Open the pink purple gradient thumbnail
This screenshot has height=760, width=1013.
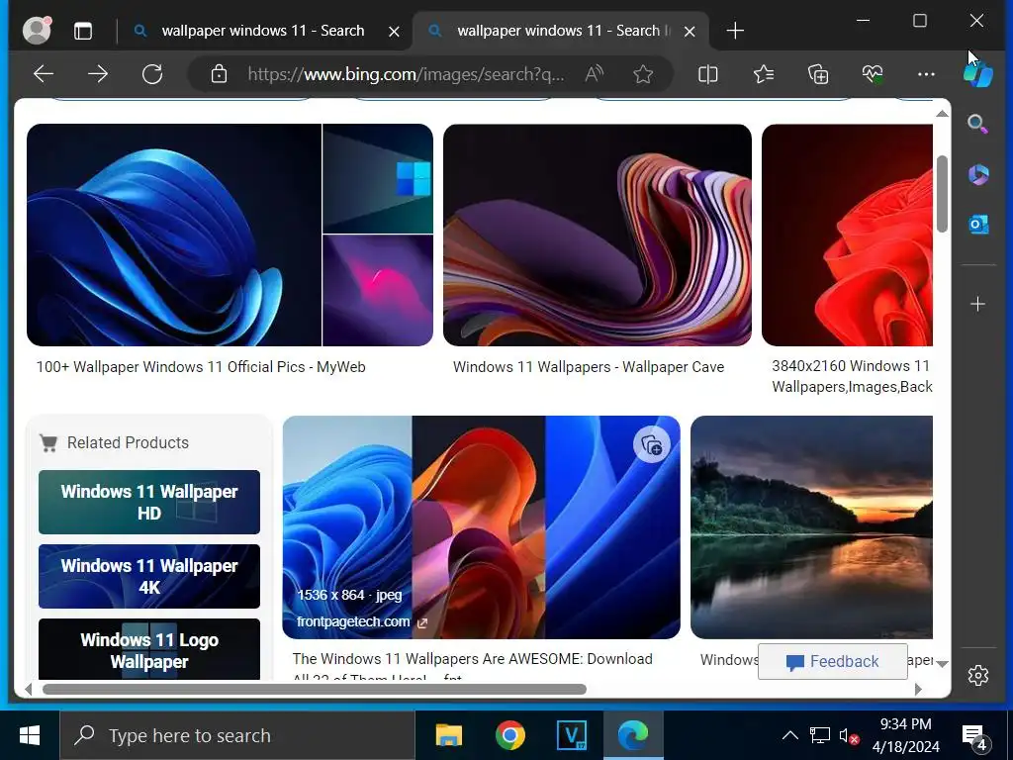pyautogui.click(x=378, y=290)
